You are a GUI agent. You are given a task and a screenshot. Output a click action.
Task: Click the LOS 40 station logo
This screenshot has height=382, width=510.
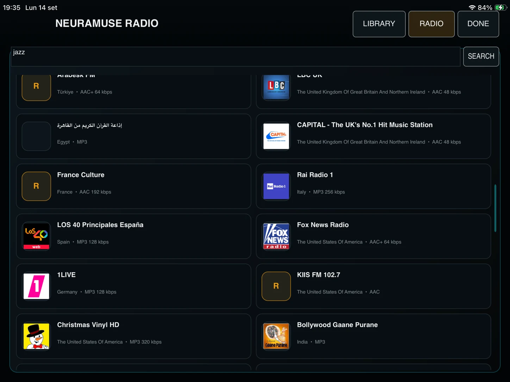click(36, 236)
